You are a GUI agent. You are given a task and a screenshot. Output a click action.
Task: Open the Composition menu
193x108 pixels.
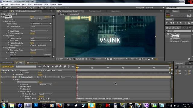pyautogui.click(x=15, y=4)
